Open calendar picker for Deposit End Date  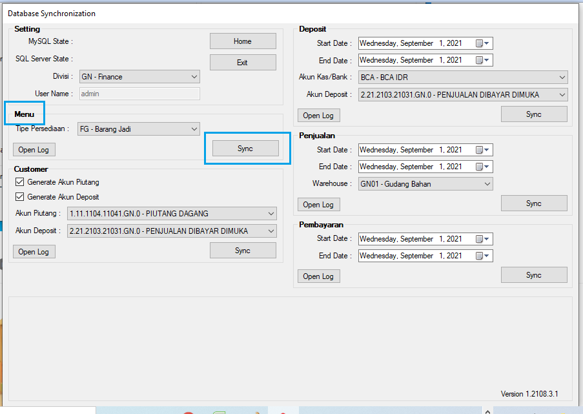pyautogui.click(x=483, y=60)
